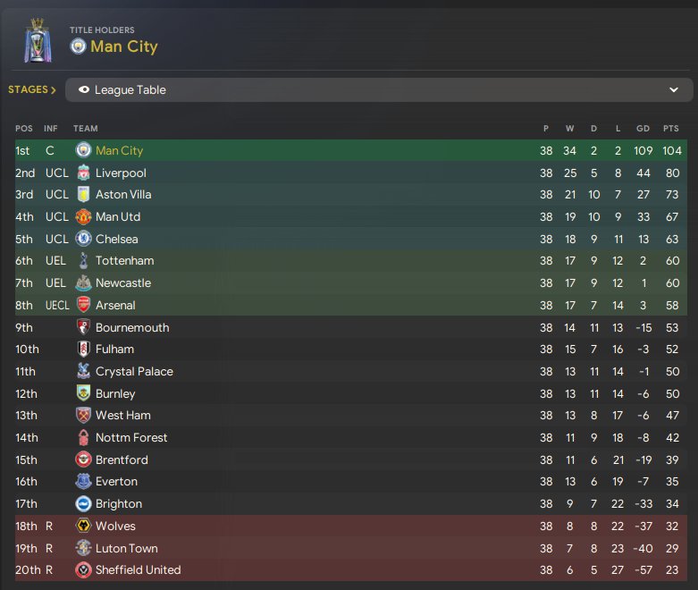Click the Liverpool club crest
This screenshot has height=590, width=698.
(x=83, y=173)
